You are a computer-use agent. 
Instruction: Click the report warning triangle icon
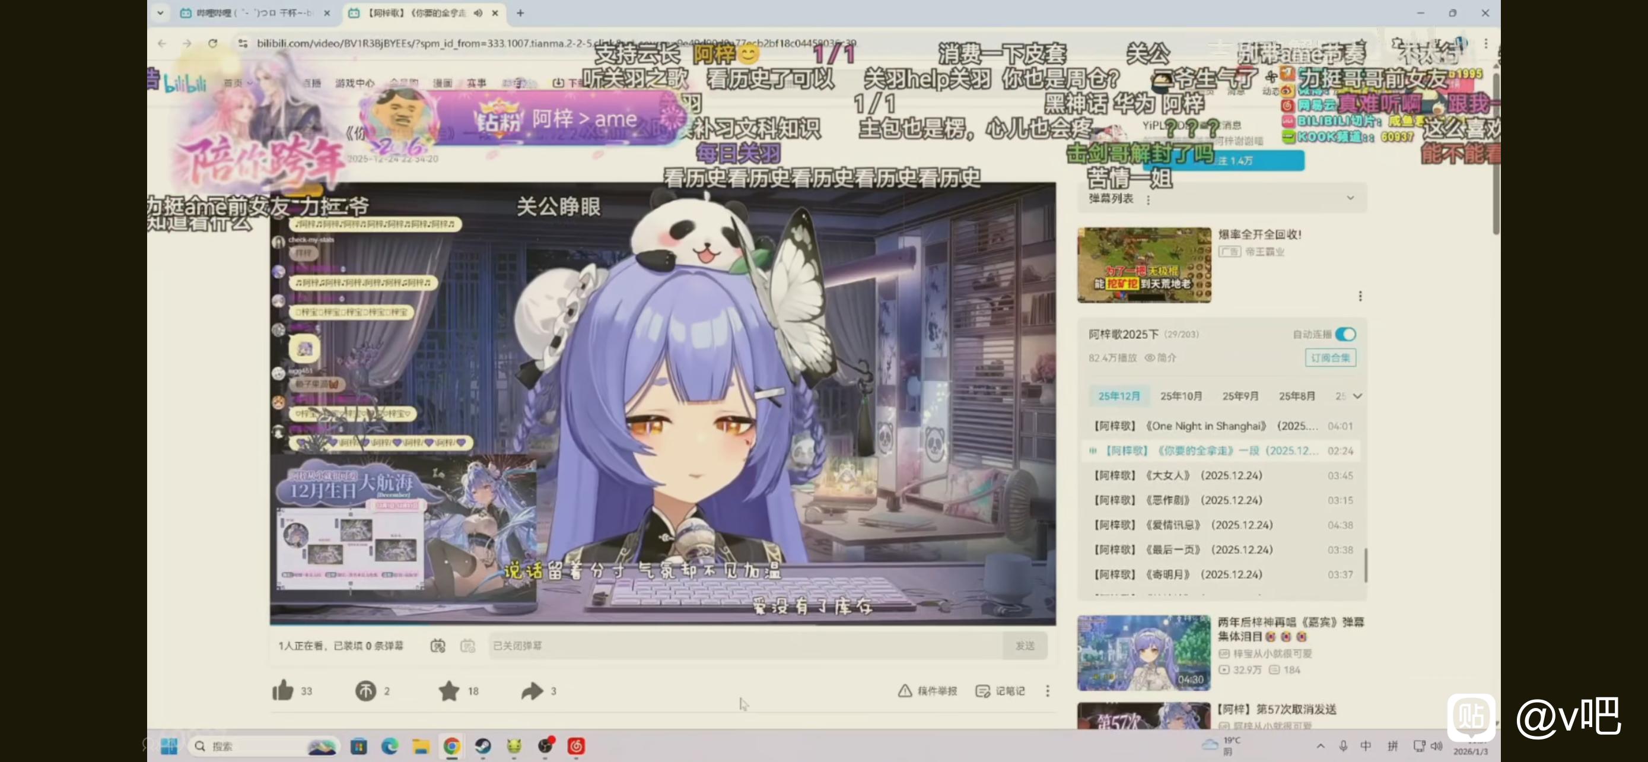pos(905,690)
